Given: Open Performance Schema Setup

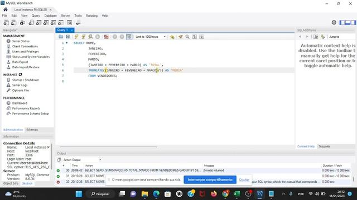Looking at the screenshot, I should 30,113.
